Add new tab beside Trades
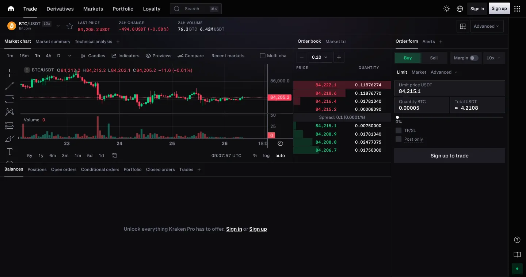Image resolution: width=526 pixels, height=277 pixels. [199, 170]
